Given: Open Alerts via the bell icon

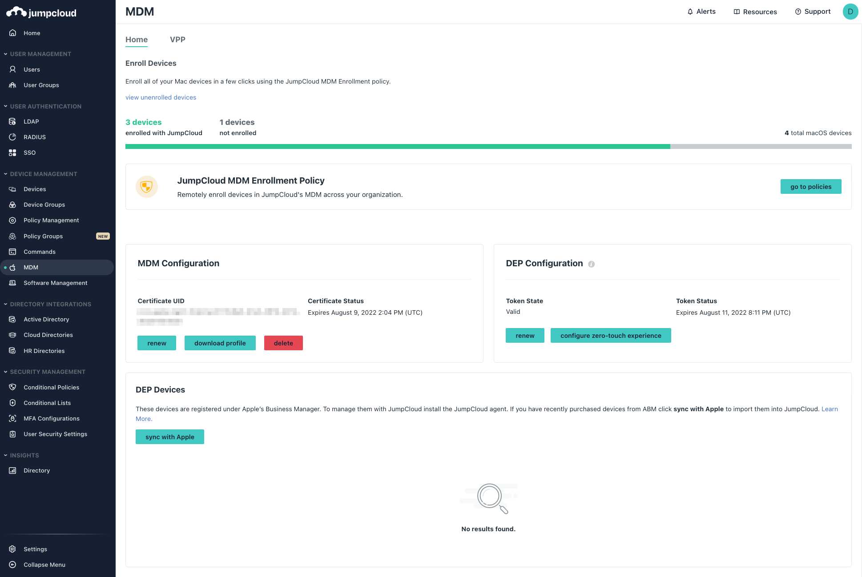Looking at the screenshot, I should tap(690, 12).
